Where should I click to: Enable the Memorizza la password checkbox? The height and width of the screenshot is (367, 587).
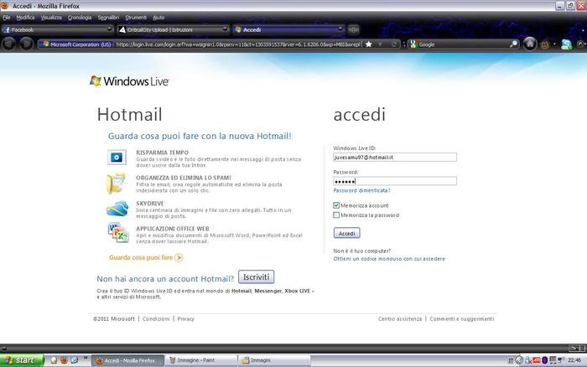336,215
